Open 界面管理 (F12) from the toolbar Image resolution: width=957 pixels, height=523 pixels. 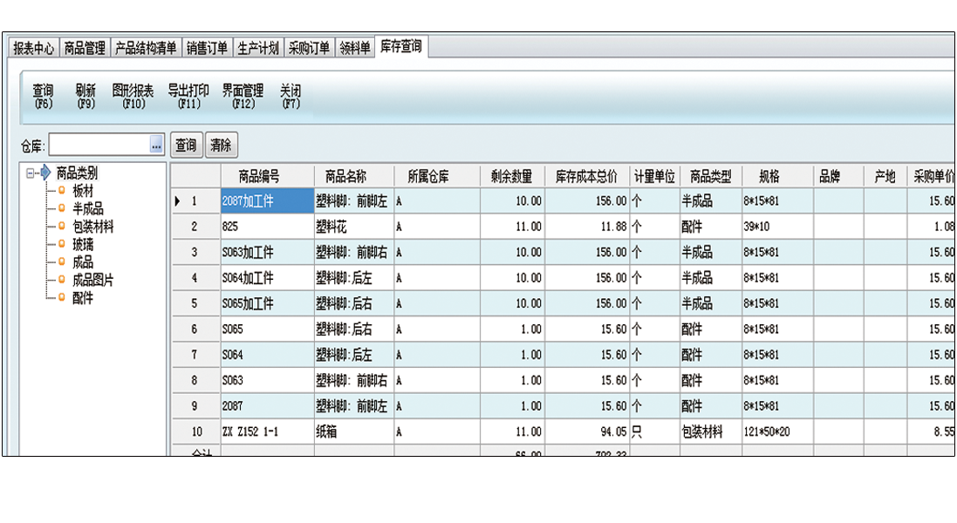point(243,96)
